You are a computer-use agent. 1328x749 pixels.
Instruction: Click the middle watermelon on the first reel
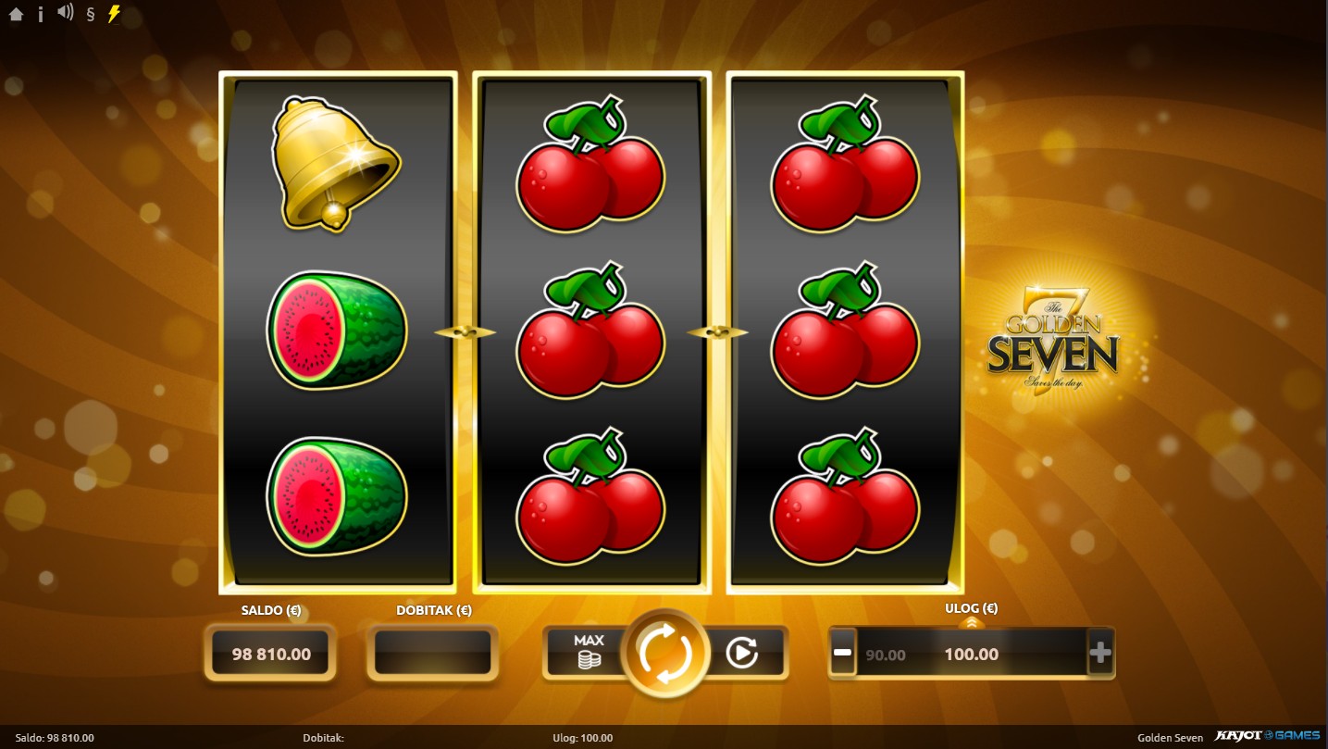[x=337, y=331]
